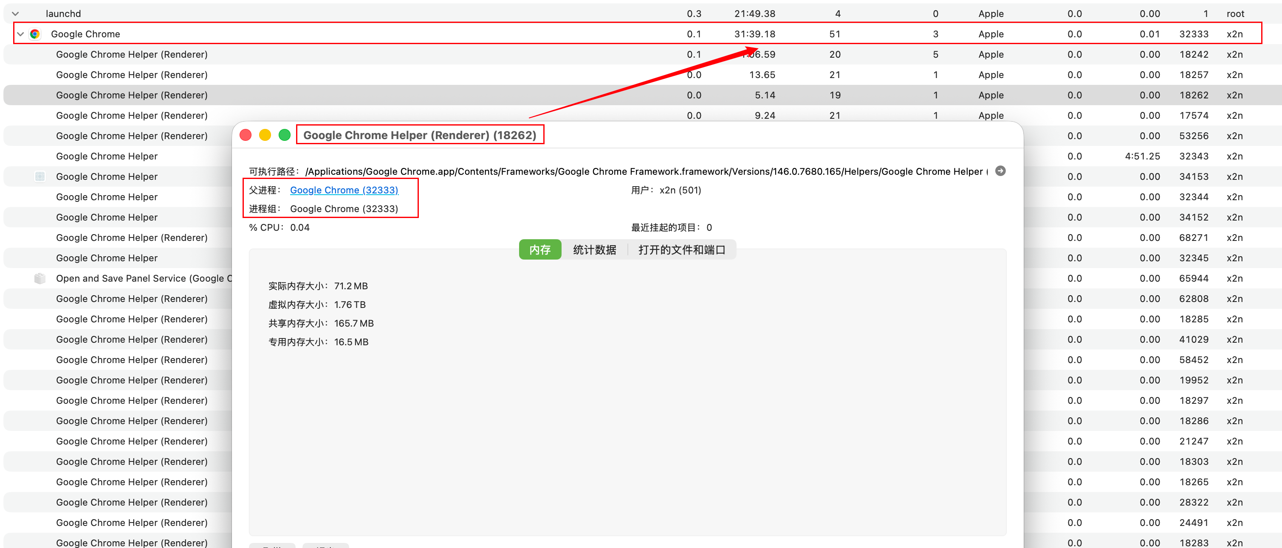Click the 专用内存大小 16.5 MB value
The image size is (1282, 548).
point(351,342)
